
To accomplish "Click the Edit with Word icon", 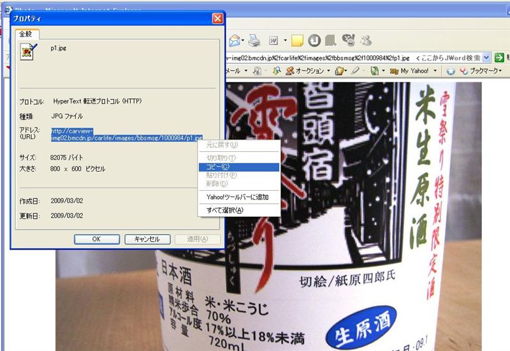I will (273, 41).
